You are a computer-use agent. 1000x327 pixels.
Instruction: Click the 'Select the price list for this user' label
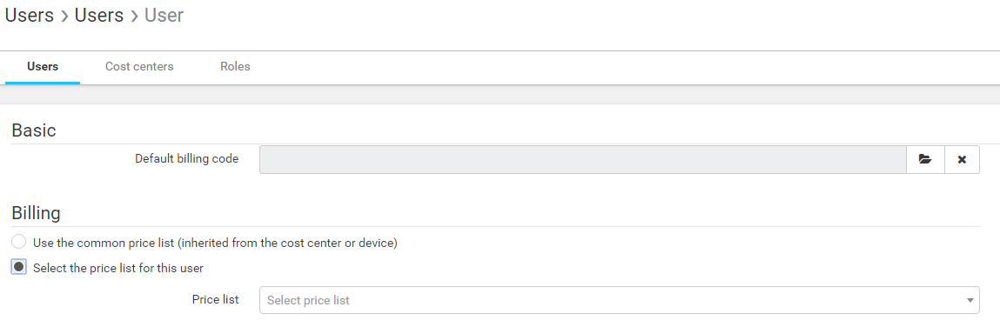tap(118, 269)
